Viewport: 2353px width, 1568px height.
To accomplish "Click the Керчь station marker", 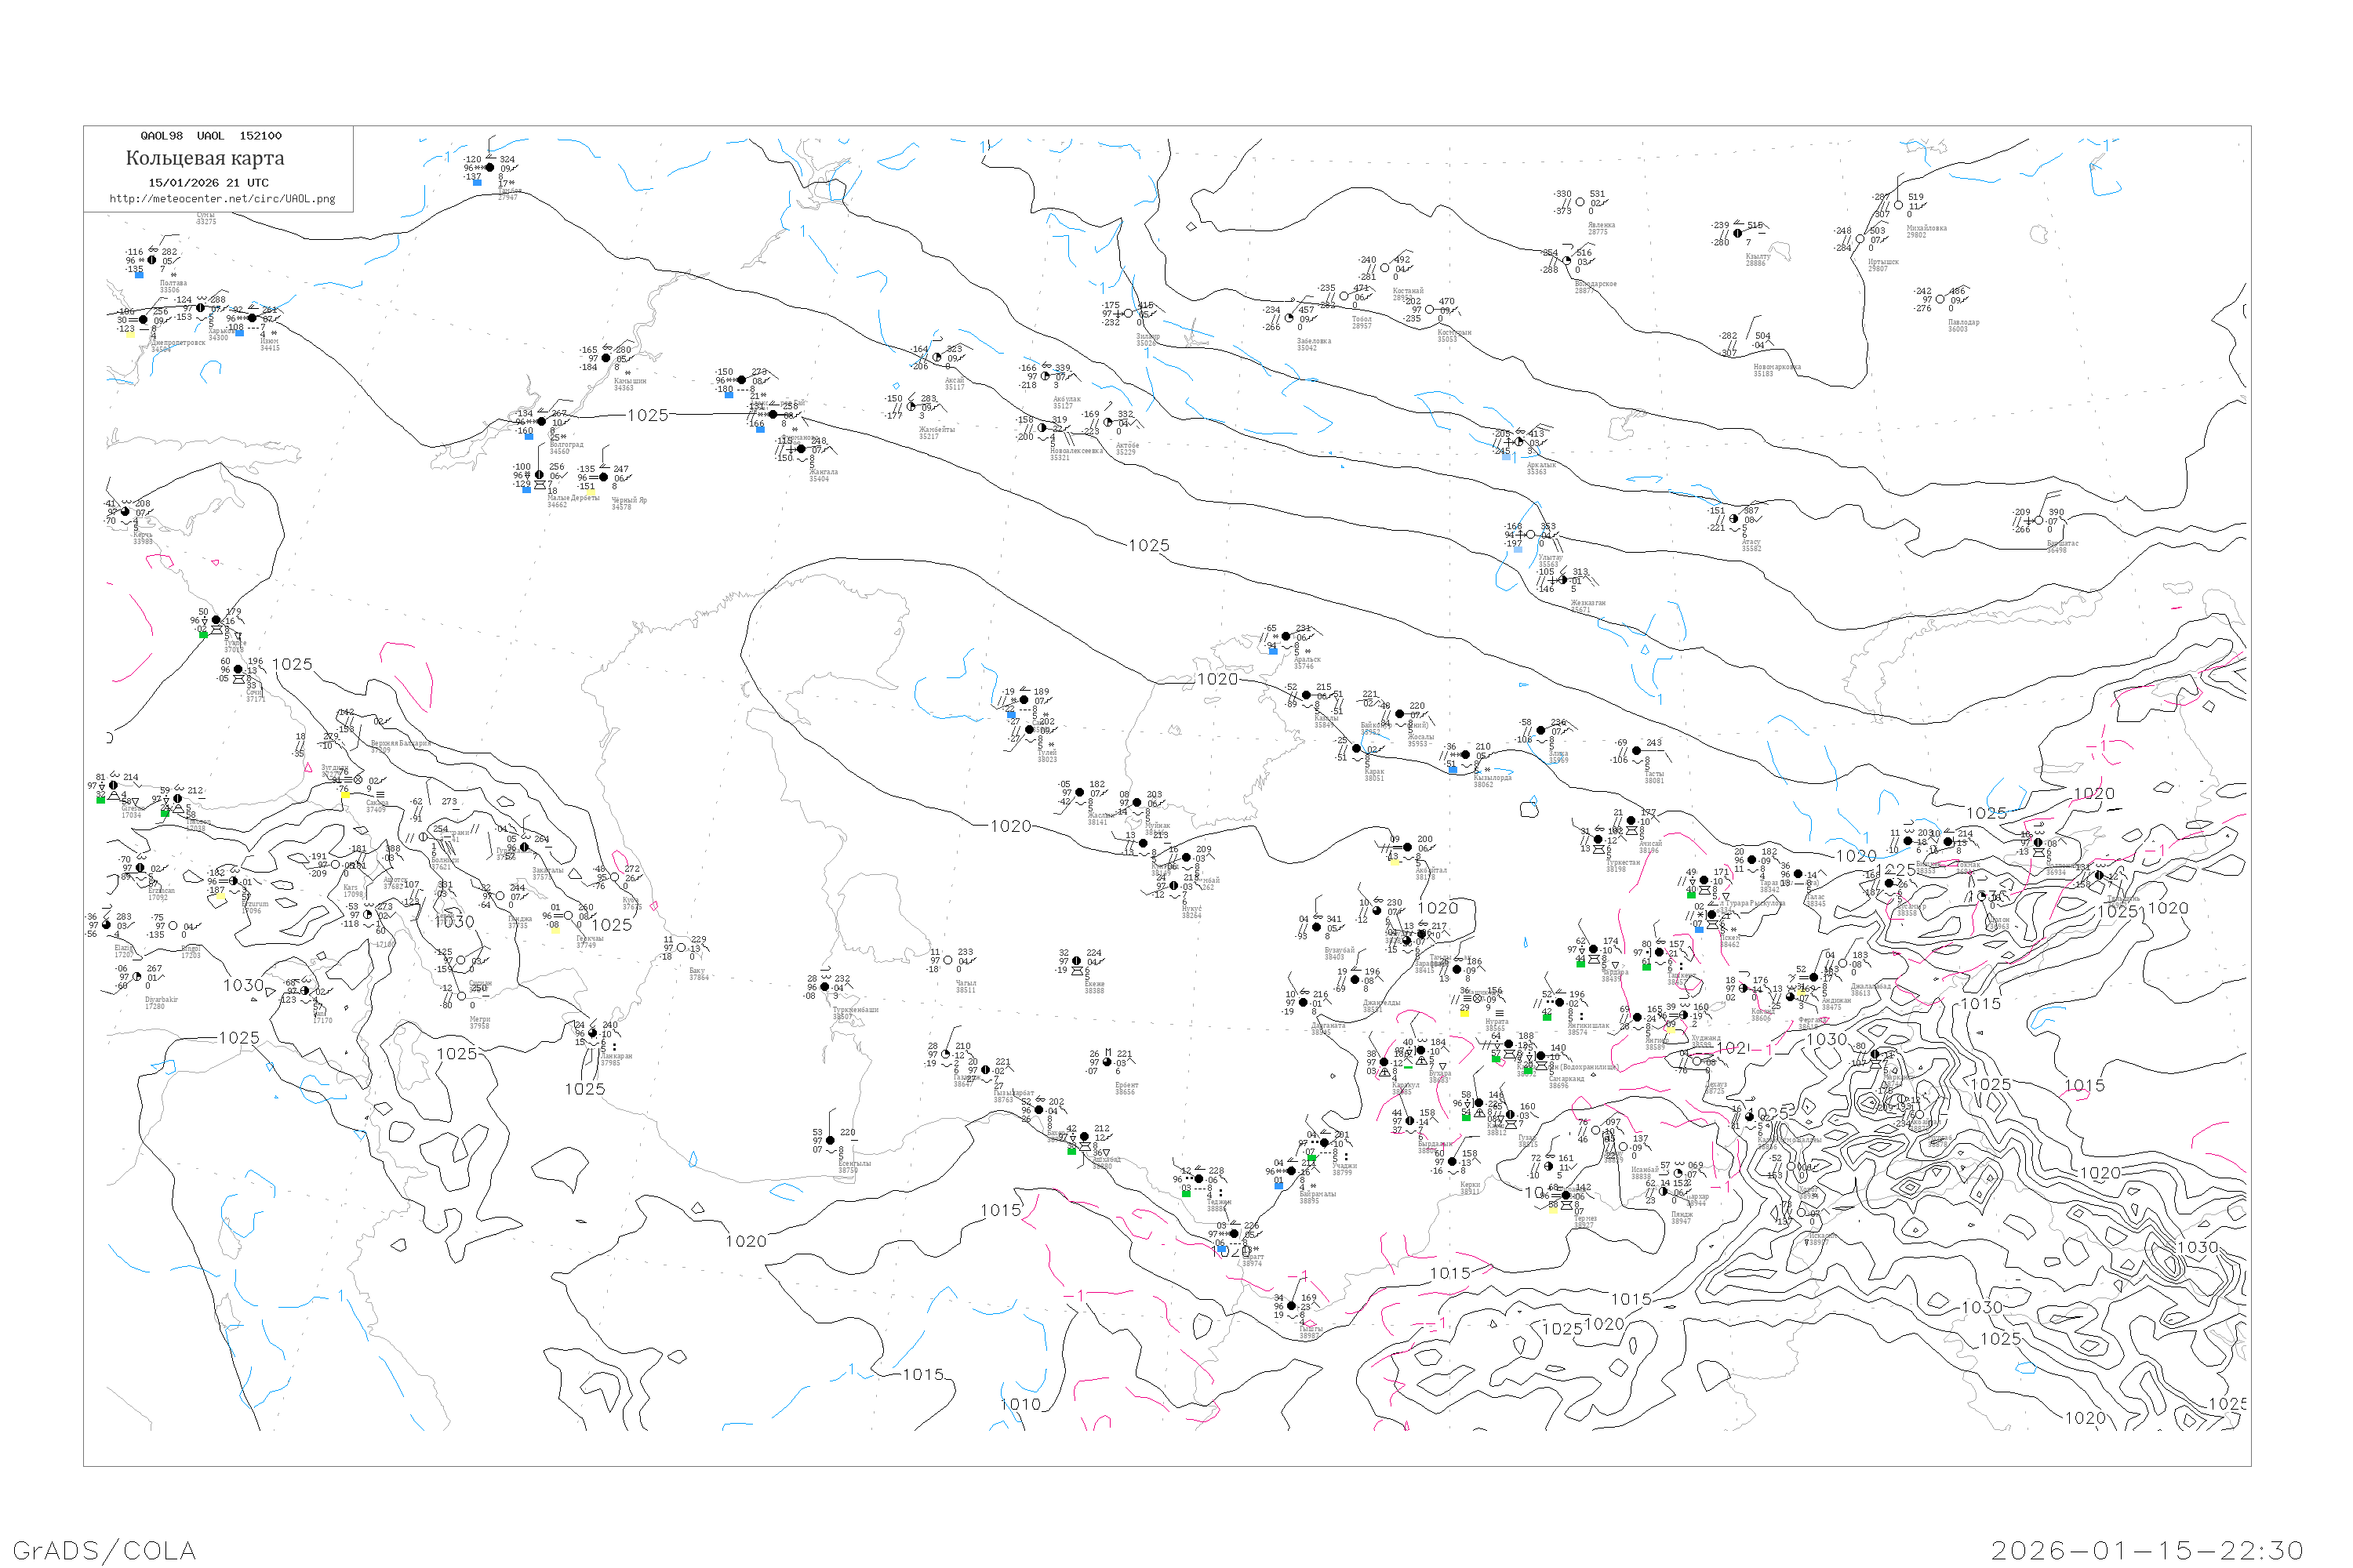I will [x=126, y=512].
